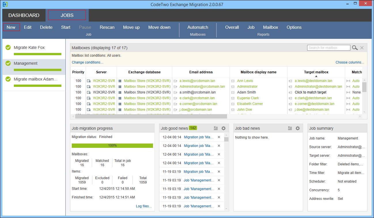Click email icon beside a.lewis@srcdomain.lan
The width and height of the screenshot is (374, 218).
tap(175, 81)
